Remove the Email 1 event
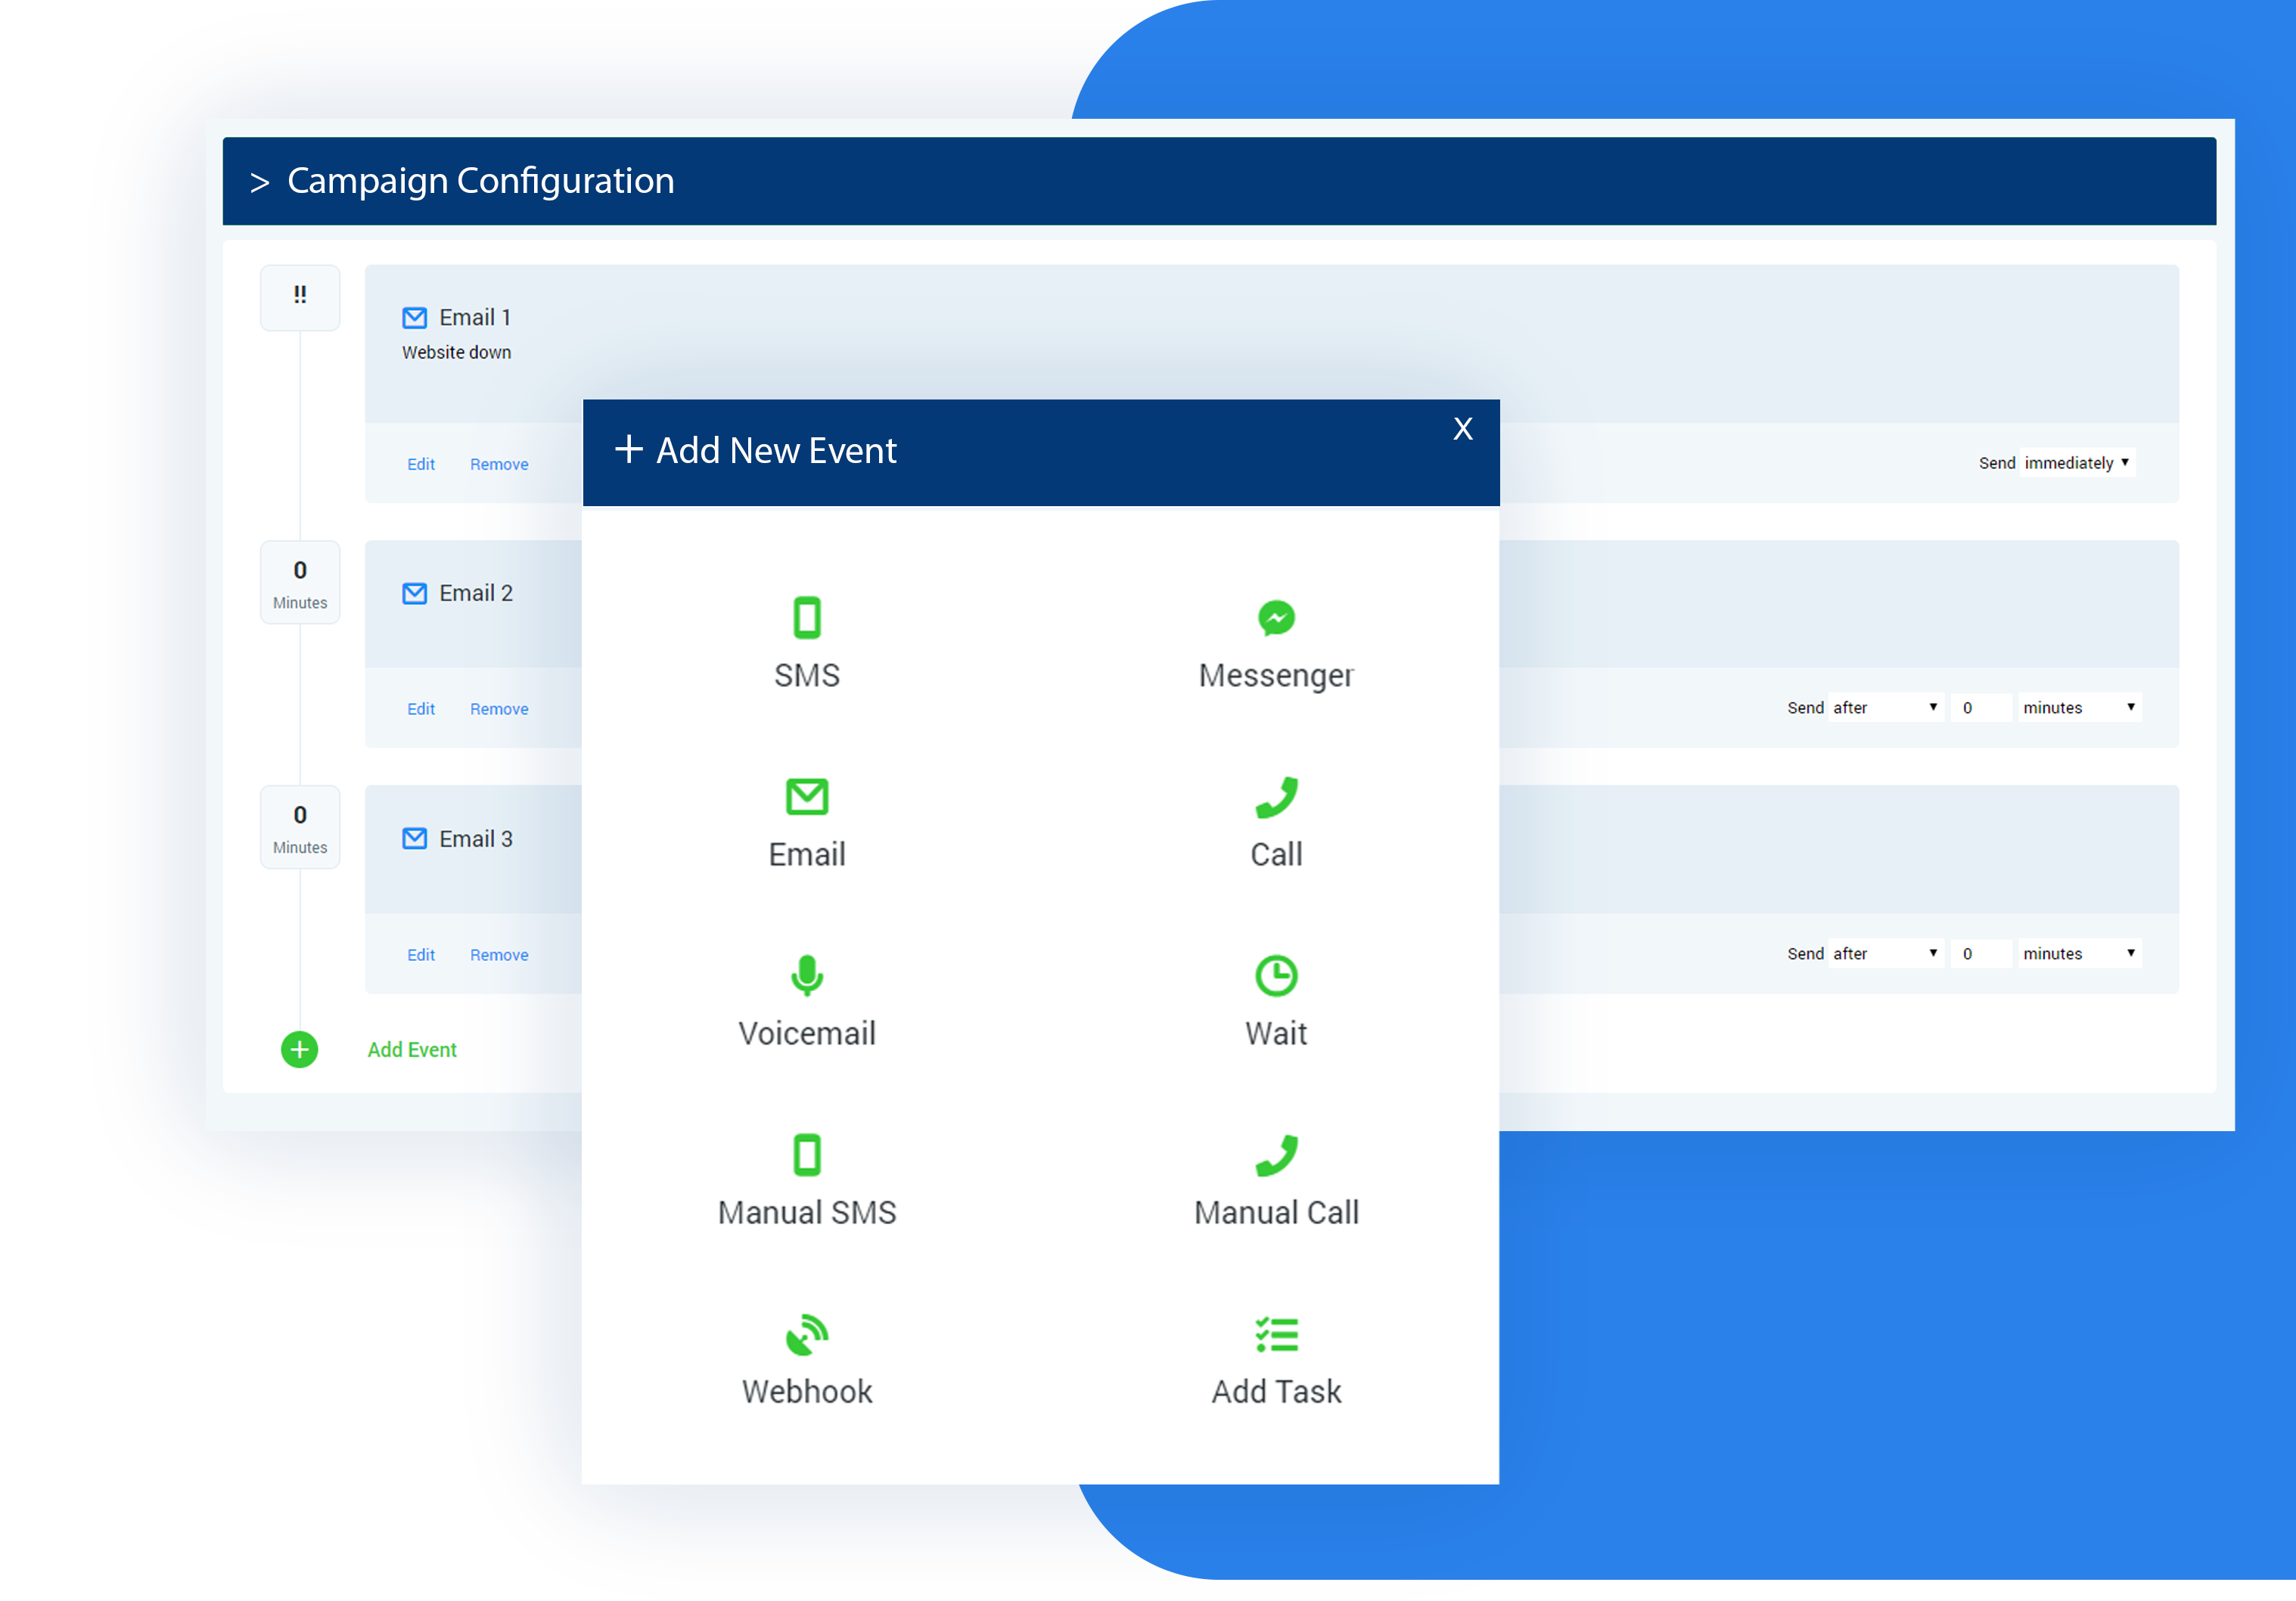The width and height of the screenshot is (2296, 1601). tap(499, 464)
